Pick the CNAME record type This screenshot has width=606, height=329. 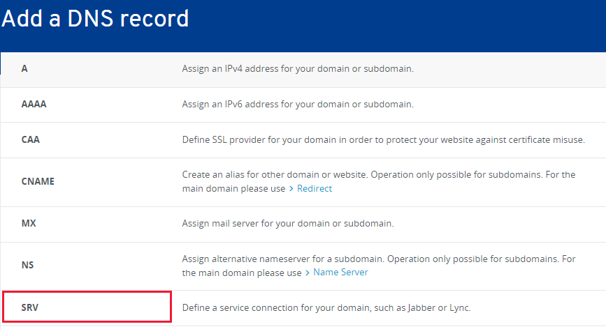point(303,182)
